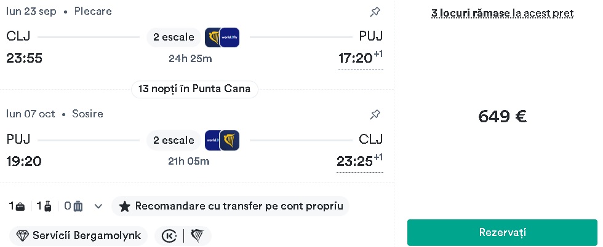This screenshot has height=247, width=603.
Task: Open the return 2 escale details
Action: point(174,140)
